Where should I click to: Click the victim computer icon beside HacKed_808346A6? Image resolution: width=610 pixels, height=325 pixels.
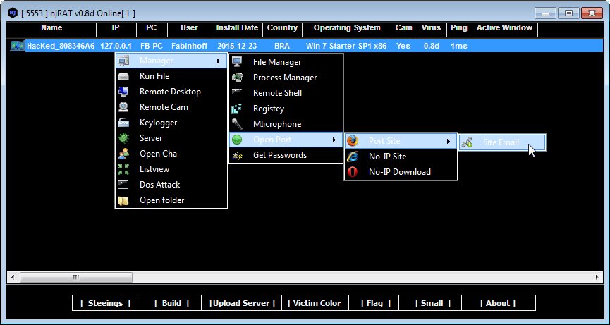pos(18,46)
